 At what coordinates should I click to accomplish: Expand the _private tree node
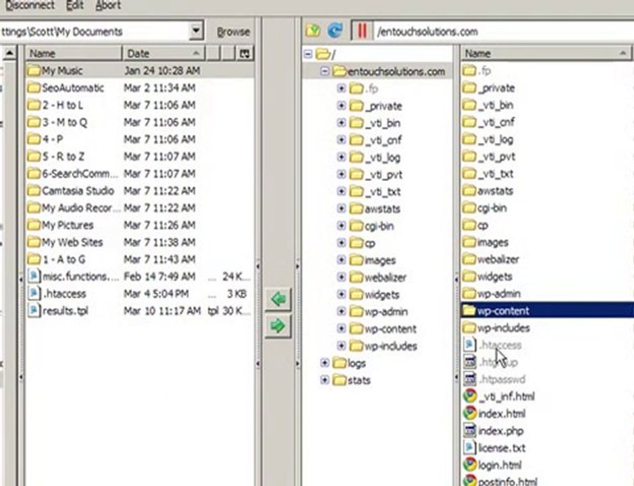pyautogui.click(x=341, y=105)
